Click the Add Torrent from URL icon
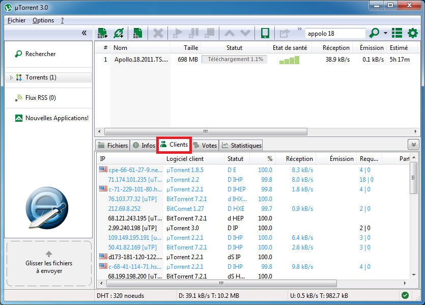Image resolution: width=425 pixels, height=305 pixels. tap(119, 33)
